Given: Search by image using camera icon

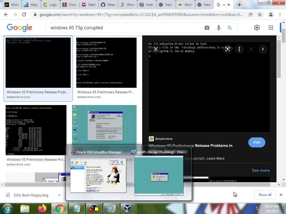Looking at the screenshot, I should coord(207,28).
